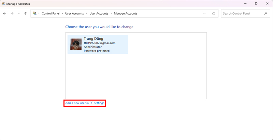Viewport: 273px width, 140px height.
Task: Click the Back arrow in navigation bar
Action: (x=4, y=14)
